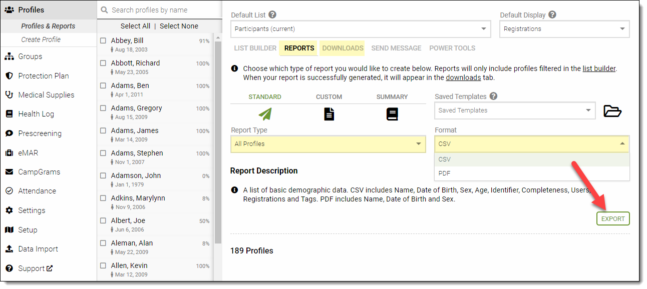Follow the list builder link in the description
Image resolution: width=647 pixels, height=289 pixels.
(x=599, y=68)
